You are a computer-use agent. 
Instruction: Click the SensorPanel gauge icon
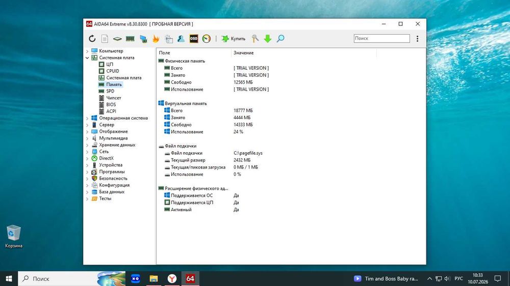[x=207, y=39]
